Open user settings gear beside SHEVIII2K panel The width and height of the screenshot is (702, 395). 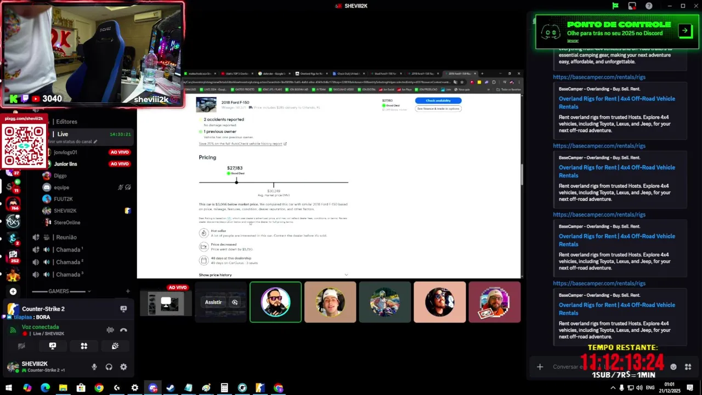point(123,367)
